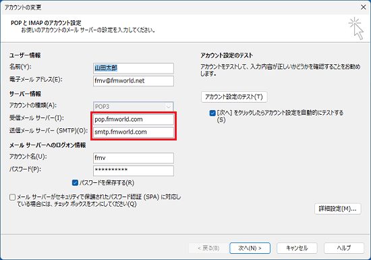
Task: Click the パスワード(P): label text
Action: coord(25,170)
